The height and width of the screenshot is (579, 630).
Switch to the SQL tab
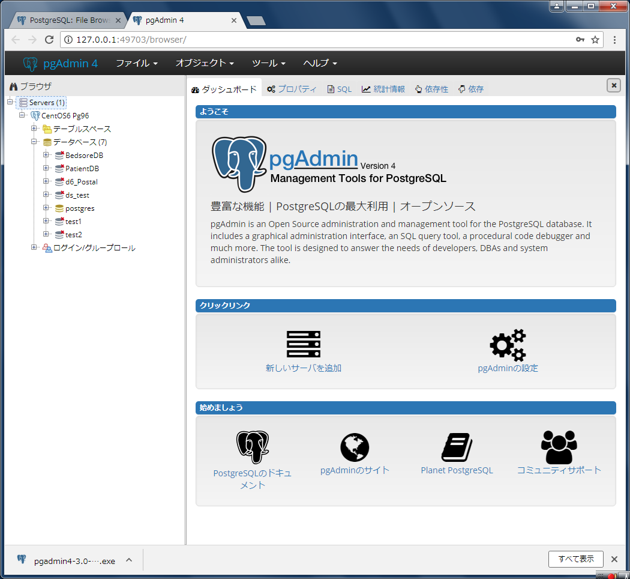tap(340, 89)
